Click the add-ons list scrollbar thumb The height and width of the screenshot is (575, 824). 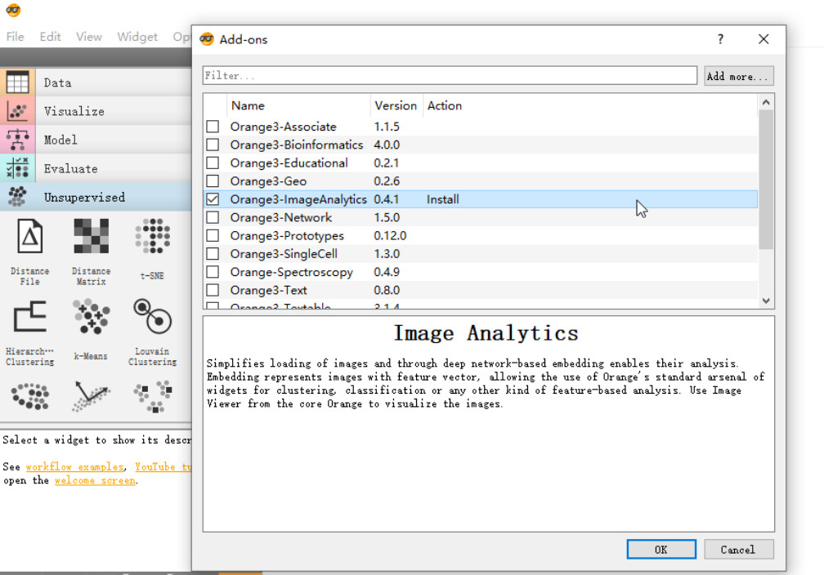click(x=766, y=179)
